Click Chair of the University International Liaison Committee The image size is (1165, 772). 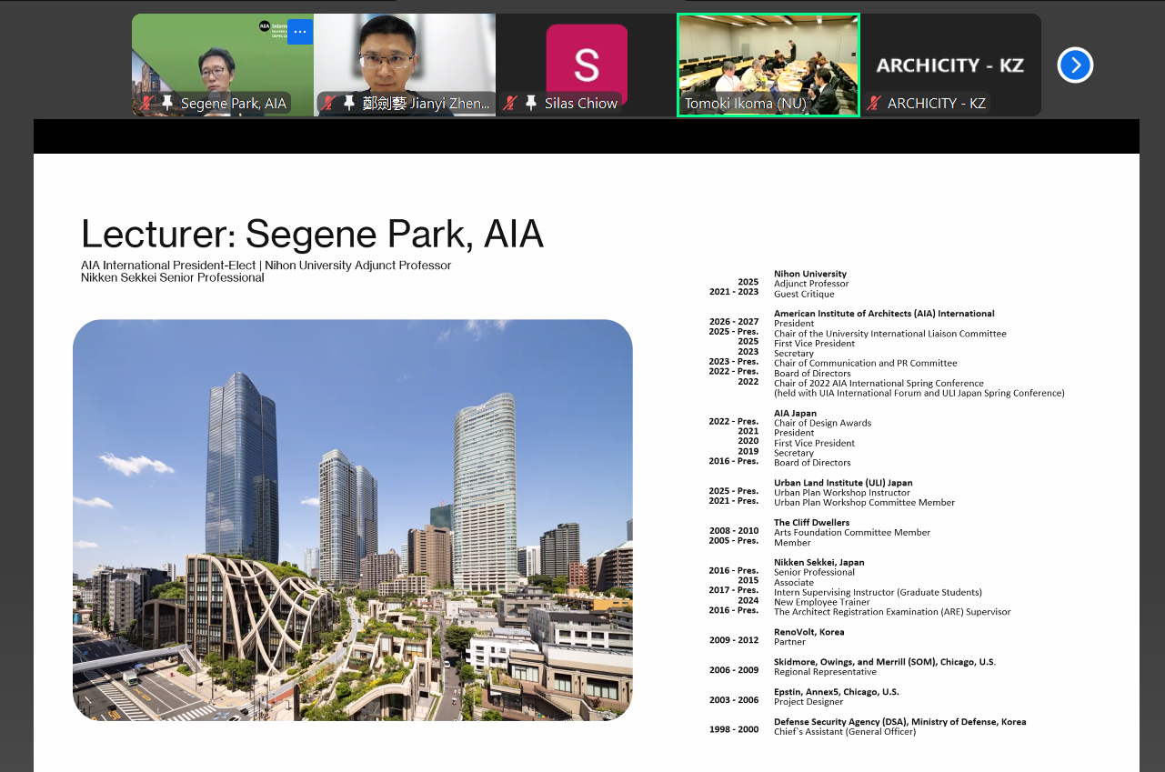[890, 334]
